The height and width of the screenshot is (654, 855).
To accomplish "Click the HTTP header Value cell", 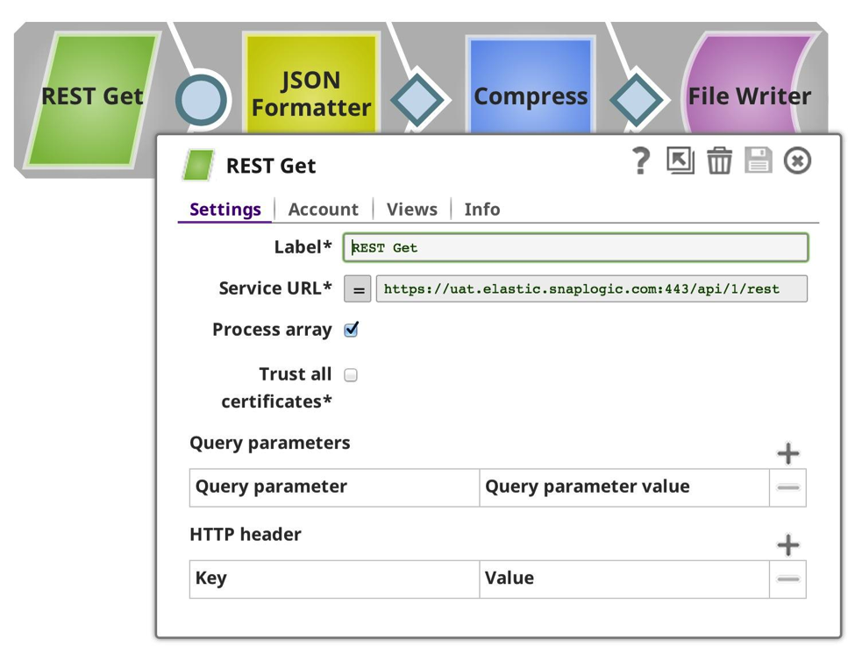I will click(x=624, y=579).
